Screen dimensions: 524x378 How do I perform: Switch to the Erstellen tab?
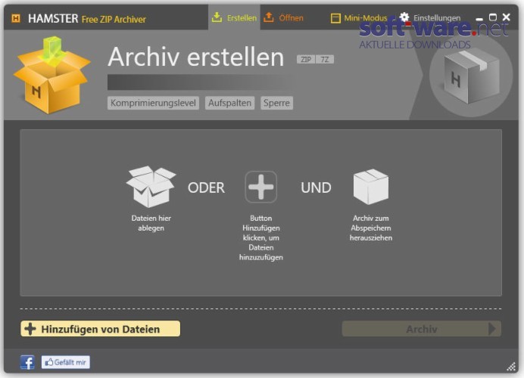pyautogui.click(x=234, y=17)
